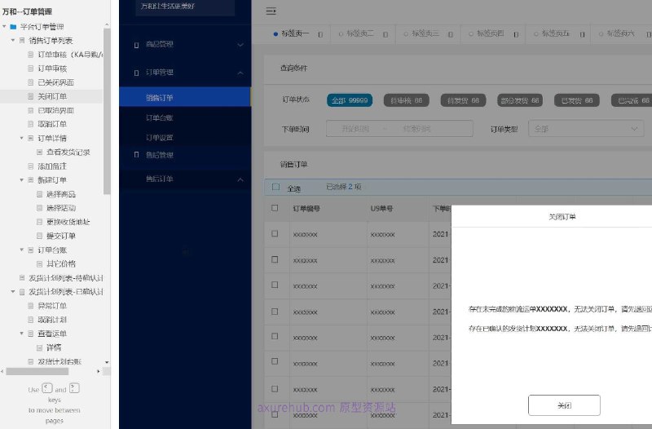
Task: Open the 订单类型 dropdown
Action: (x=586, y=129)
